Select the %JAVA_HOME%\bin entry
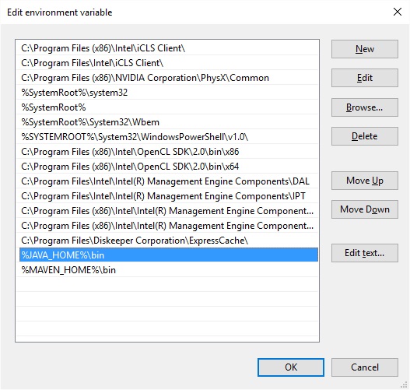 click(169, 255)
